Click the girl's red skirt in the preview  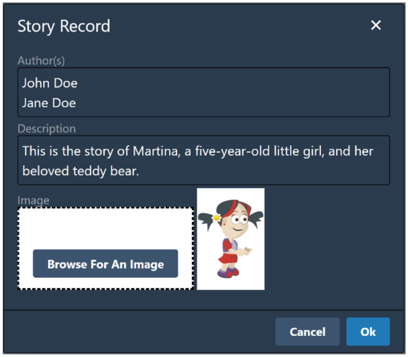[228, 258]
